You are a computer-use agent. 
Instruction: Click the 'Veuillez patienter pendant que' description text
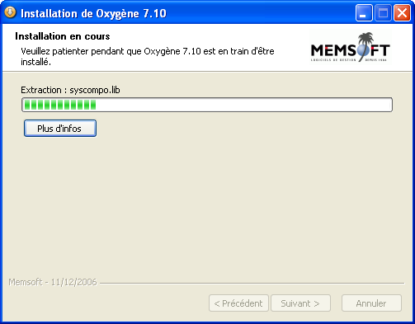click(x=82, y=51)
